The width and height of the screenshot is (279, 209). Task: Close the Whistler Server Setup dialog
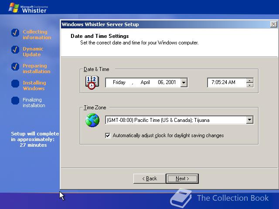coord(273,24)
